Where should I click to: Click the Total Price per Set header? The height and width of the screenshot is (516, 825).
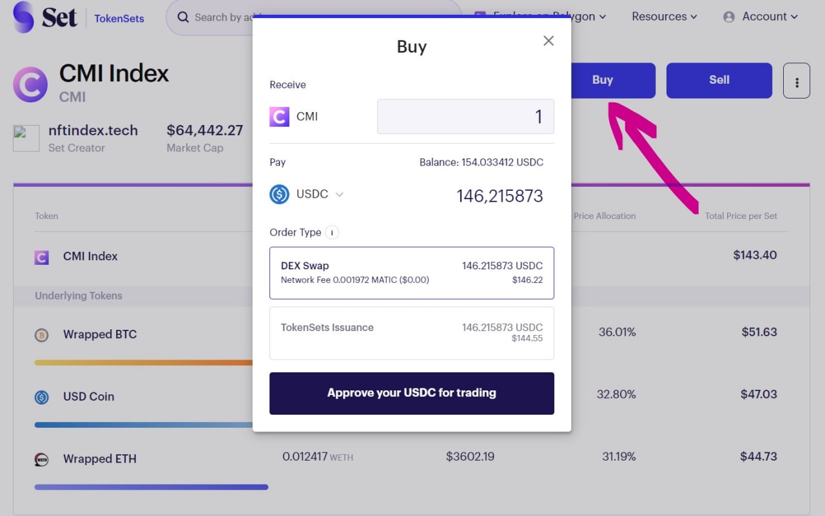click(x=741, y=216)
